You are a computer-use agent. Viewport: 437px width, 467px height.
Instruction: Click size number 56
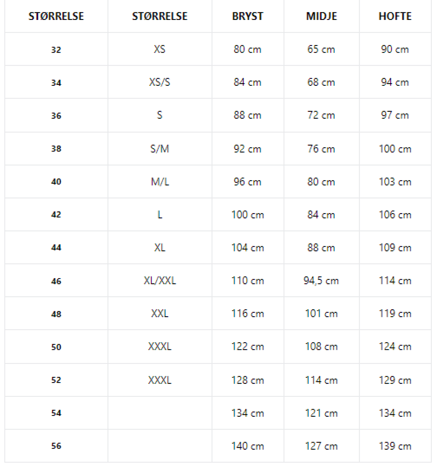pos(56,446)
